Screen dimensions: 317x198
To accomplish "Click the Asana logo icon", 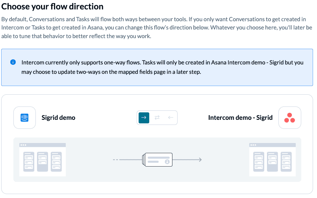I will coord(289,117).
